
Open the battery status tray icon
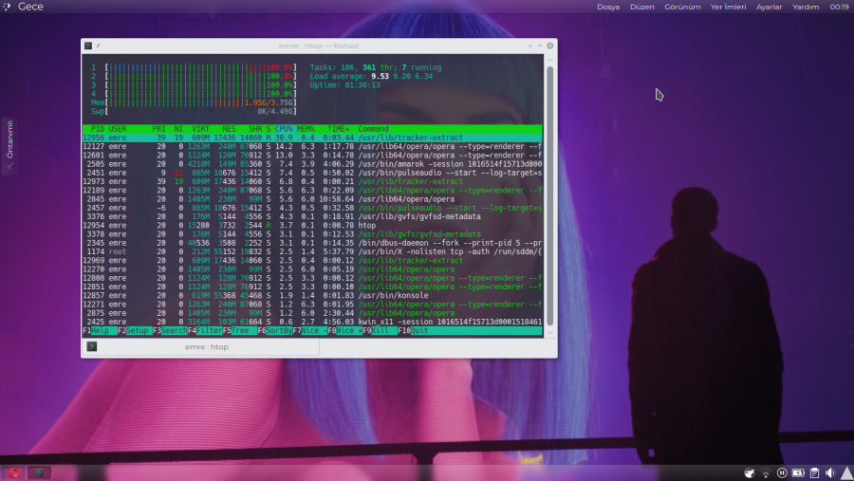797,472
